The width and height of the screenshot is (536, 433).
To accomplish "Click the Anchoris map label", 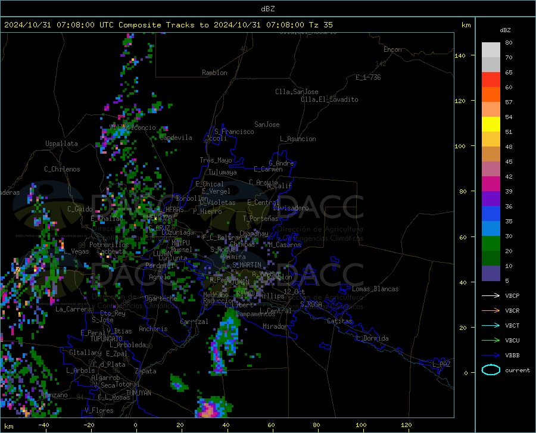I will point(153,329).
